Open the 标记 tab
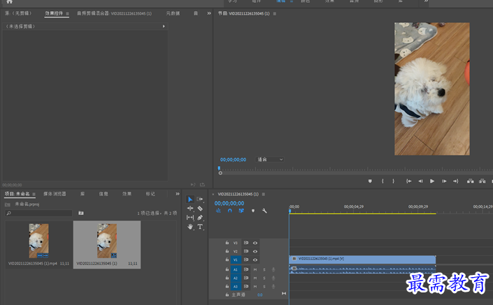493x305 pixels. click(150, 194)
